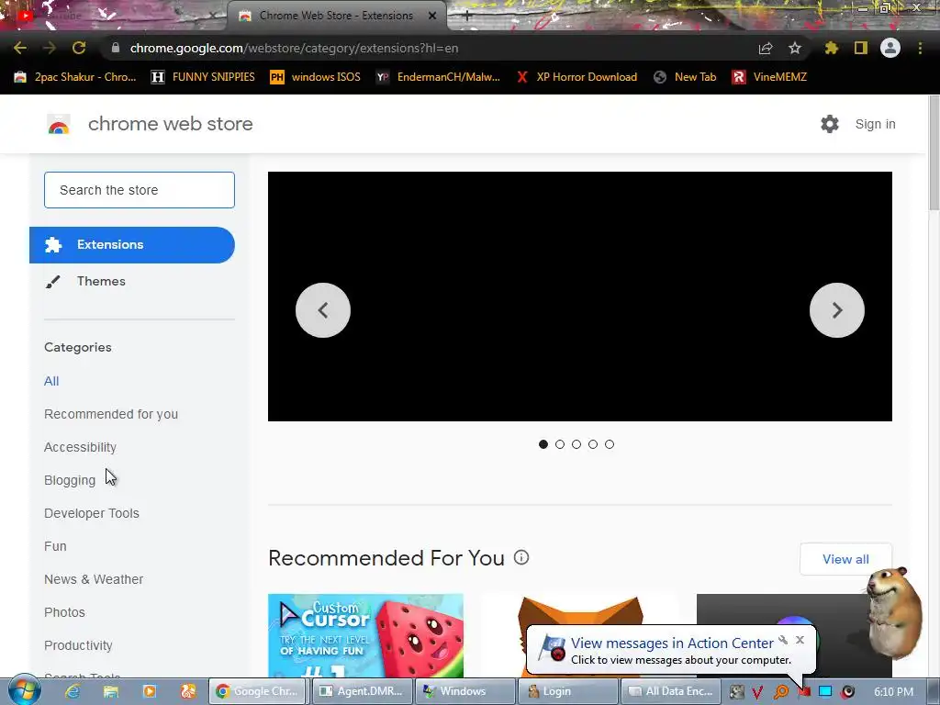Open the Chrome profile avatar

pos(890,48)
